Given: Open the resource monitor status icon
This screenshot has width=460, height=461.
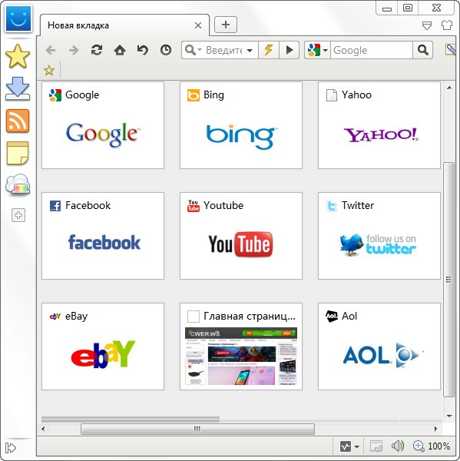Looking at the screenshot, I should click(x=346, y=446).
